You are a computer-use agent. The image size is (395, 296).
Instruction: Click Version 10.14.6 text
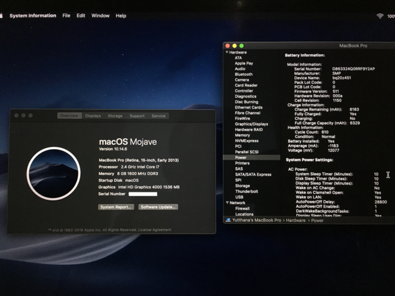click(113, 149)
